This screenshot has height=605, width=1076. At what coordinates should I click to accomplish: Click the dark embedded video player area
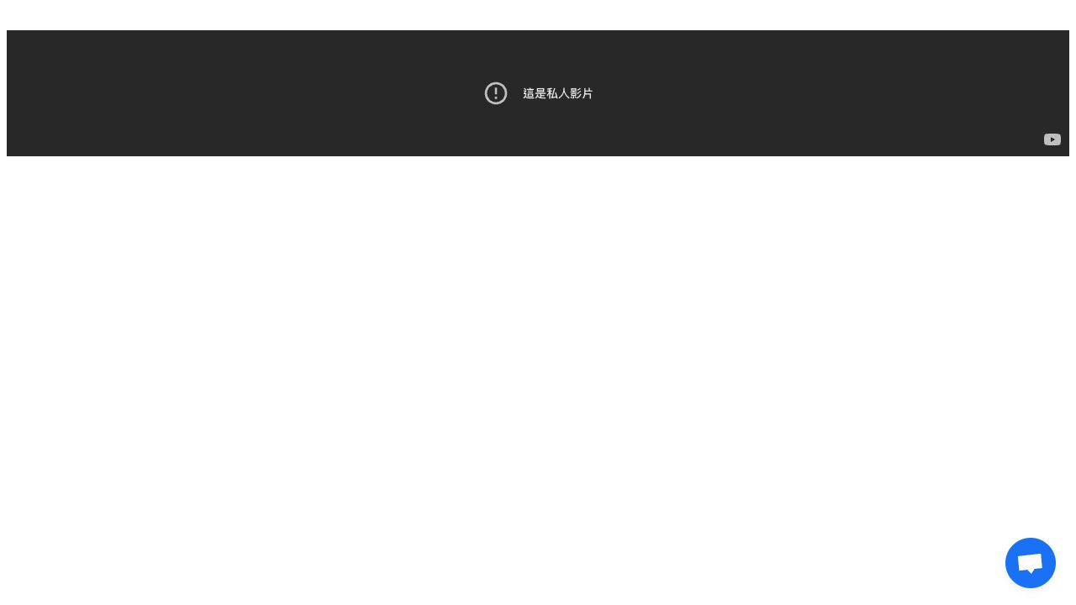click(x=538, y=93)
